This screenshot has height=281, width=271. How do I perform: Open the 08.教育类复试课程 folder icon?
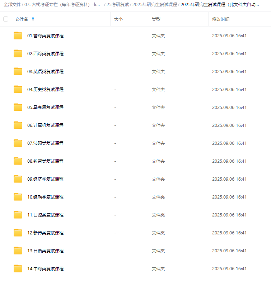tap(18, 161)
